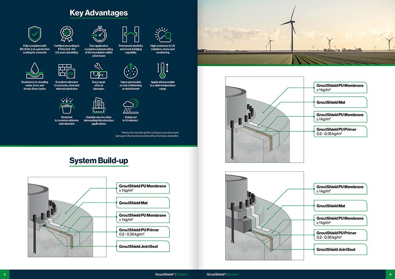395x279 pixels.
Task: Click 'GroutShield PU Primer' label in lower page 4 diagram
Action: (340, 235)
